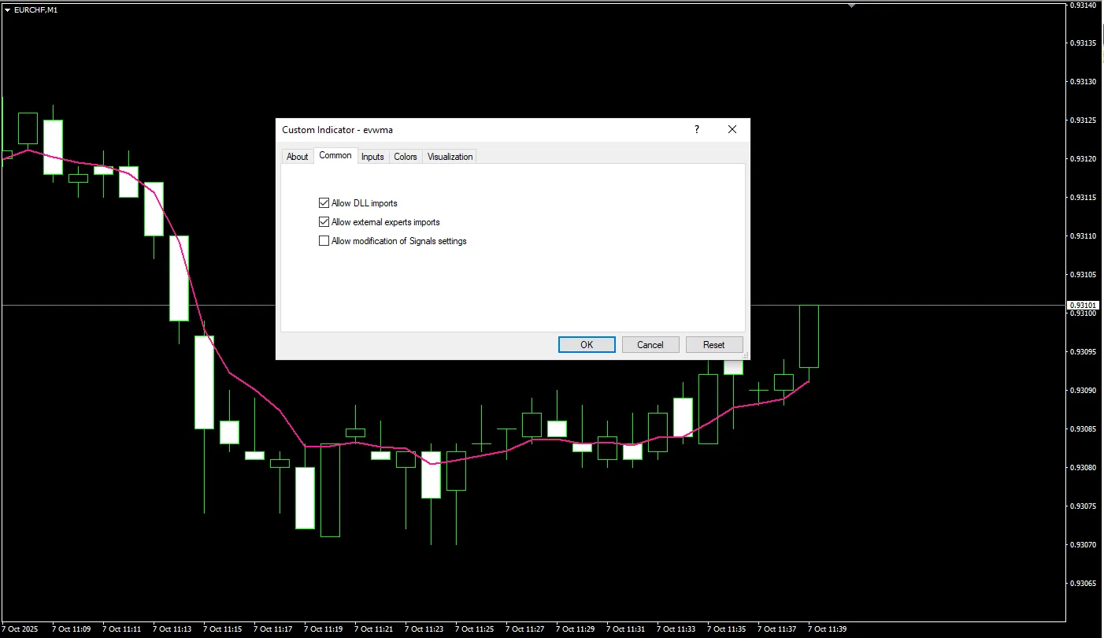This screenshot has width=1104, height=638.
Task: Switch to the About tab
Action: click(x=297, y=157)
